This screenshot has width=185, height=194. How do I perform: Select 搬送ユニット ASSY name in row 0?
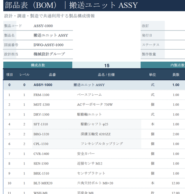click(89, 85)
